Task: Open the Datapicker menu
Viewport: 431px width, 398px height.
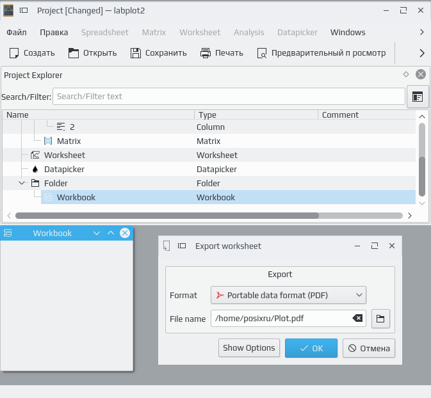Action: coord(297,33)
